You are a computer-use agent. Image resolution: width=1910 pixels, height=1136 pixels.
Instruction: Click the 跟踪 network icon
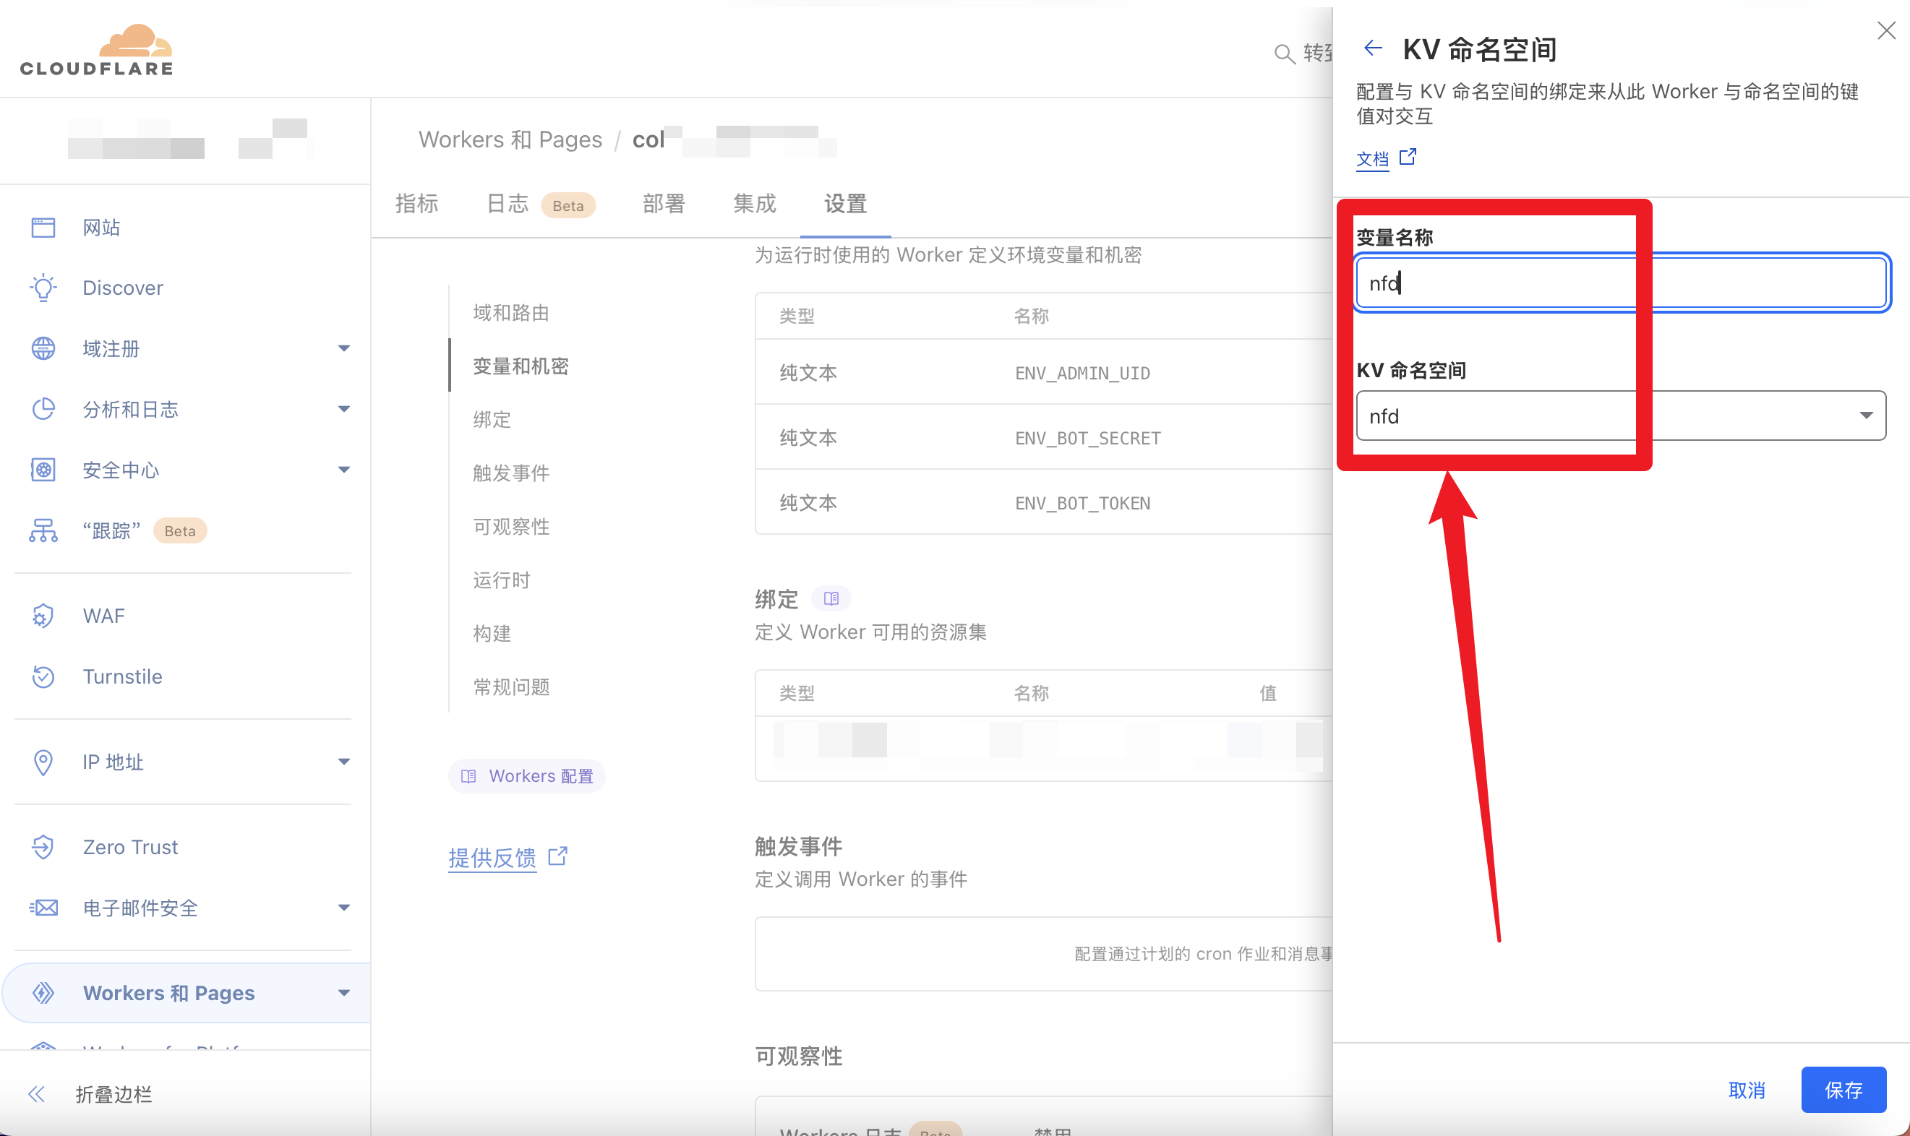43,530
